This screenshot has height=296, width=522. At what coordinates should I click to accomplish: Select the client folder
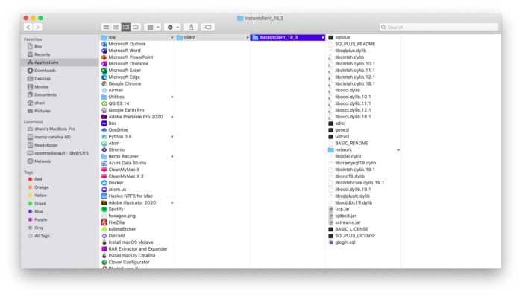213,37
